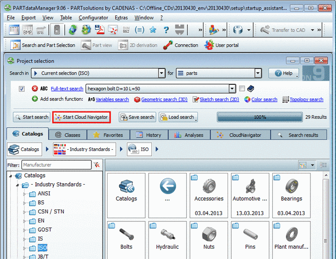Click the PDF export toolbar icon

(99, 30)
